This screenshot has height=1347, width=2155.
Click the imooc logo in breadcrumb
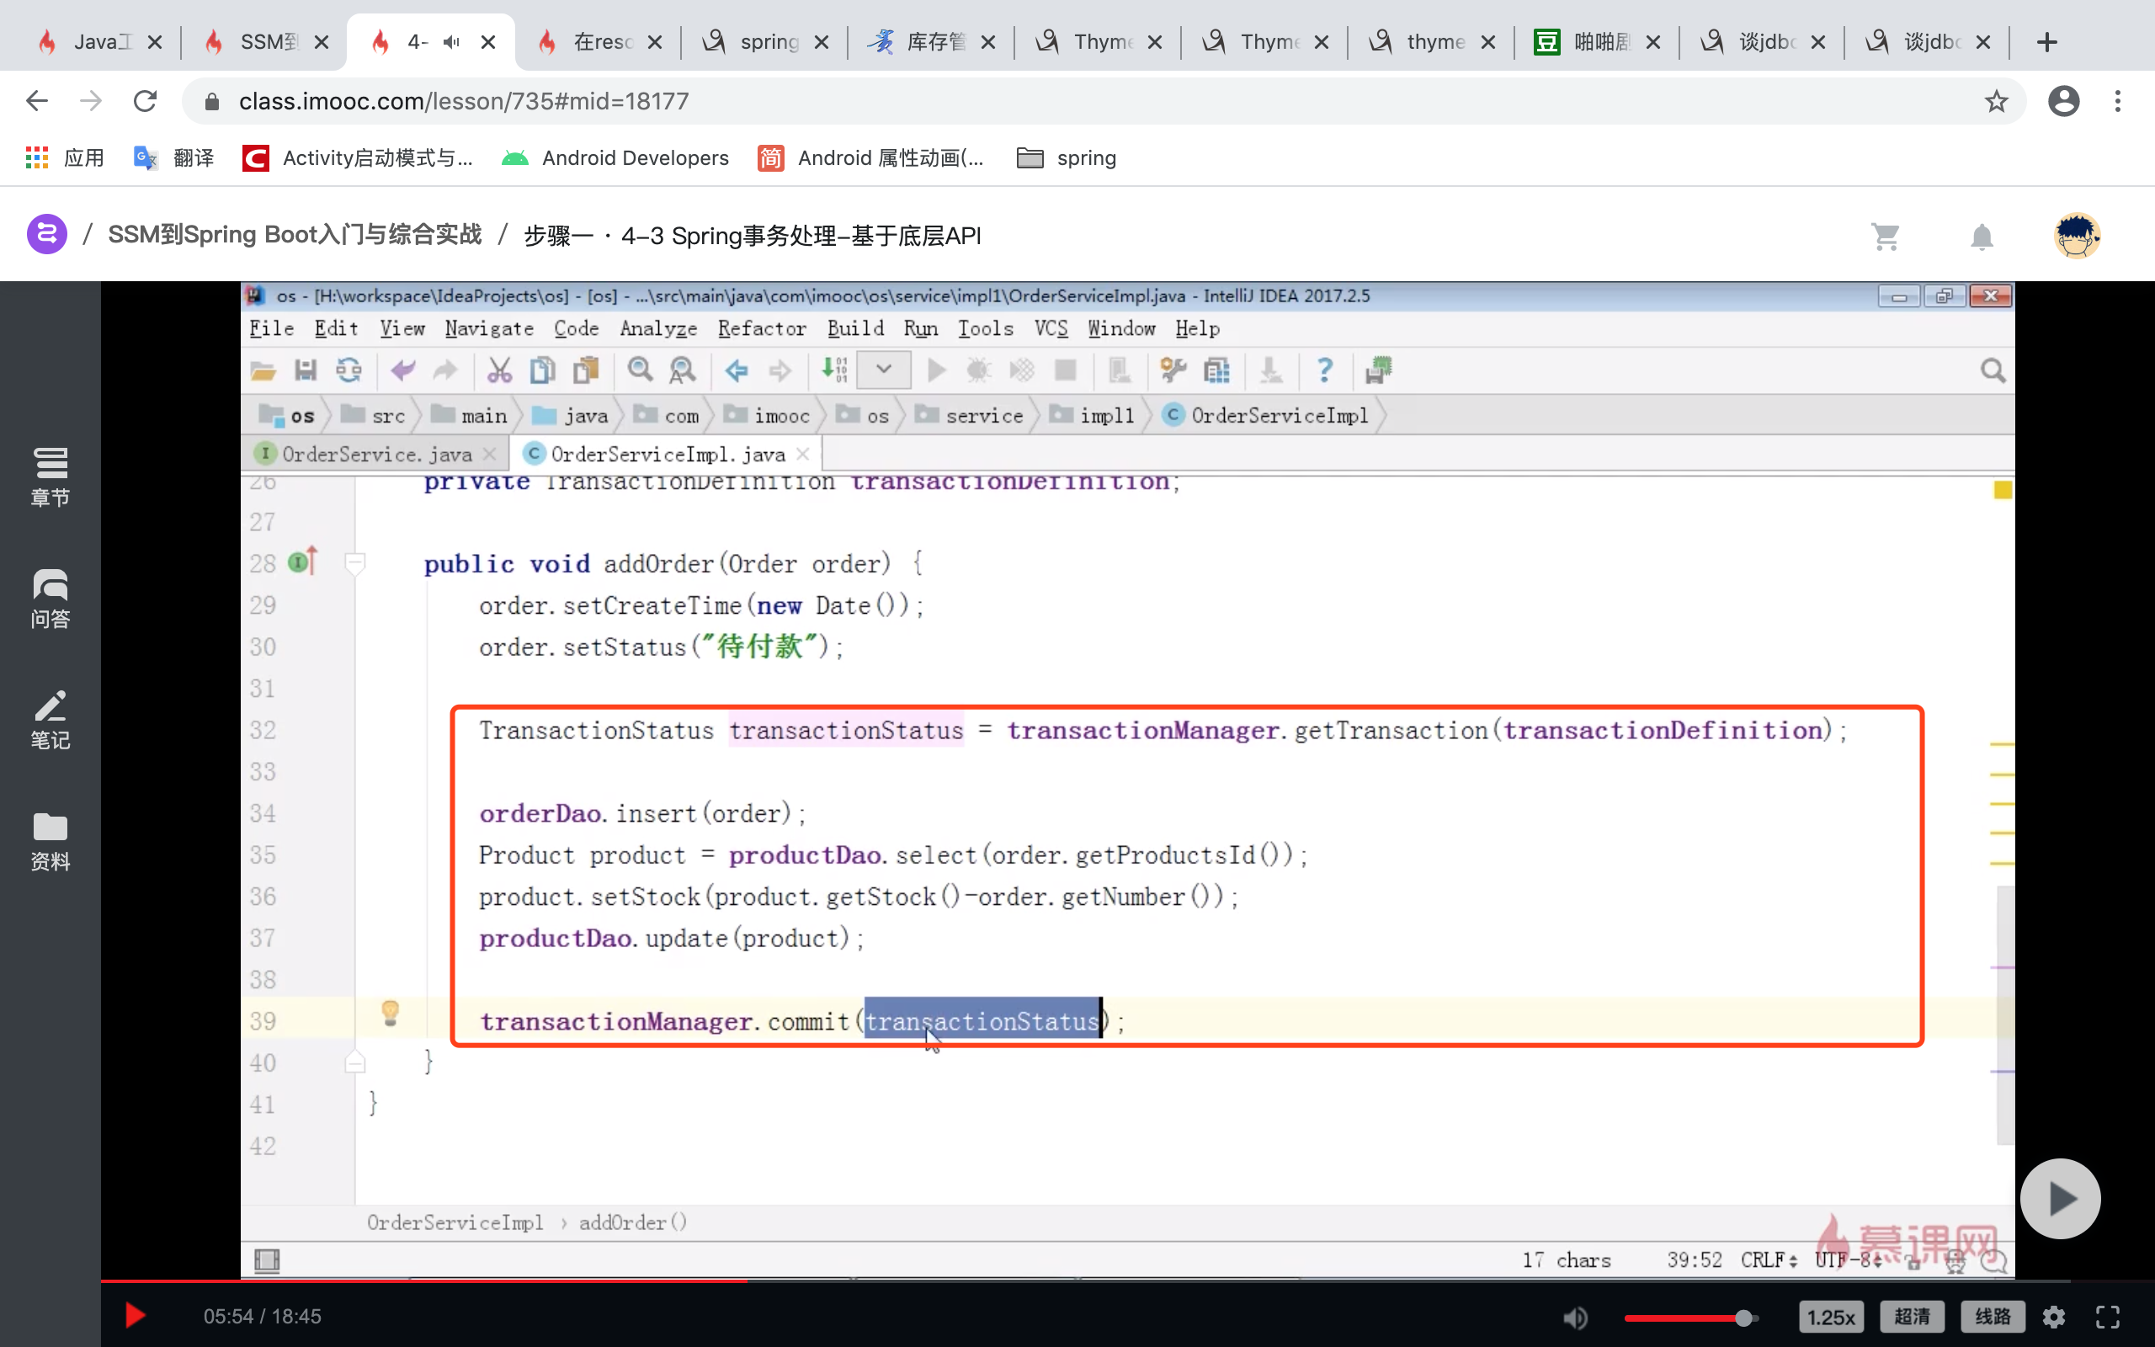coord(46,234)
